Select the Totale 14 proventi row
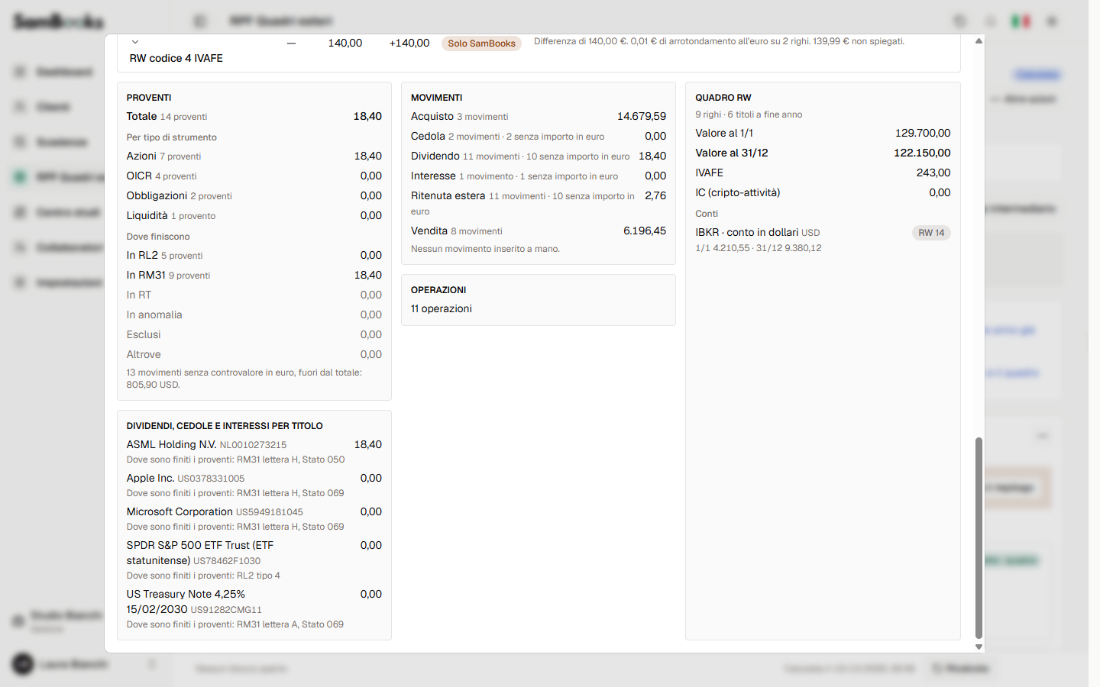This screenshot has height=687, width=1100. point(254,117)
